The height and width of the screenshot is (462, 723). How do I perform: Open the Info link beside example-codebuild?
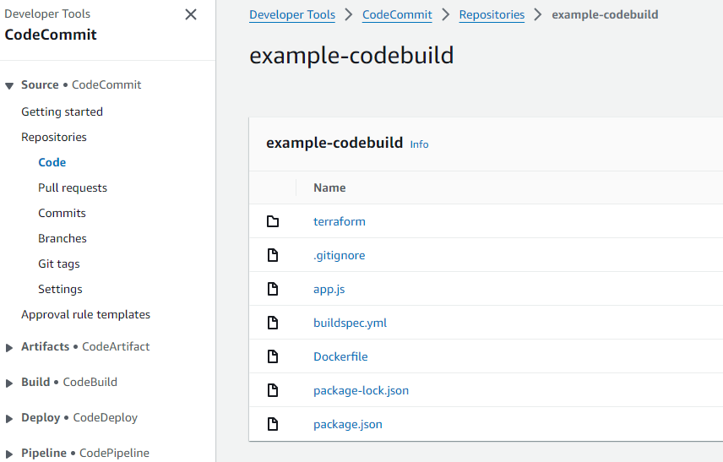(x=419, y=144)
